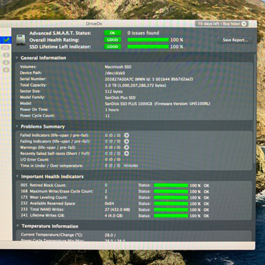The width and height of the screenshot is (265, 265).
Task: Click Retired Block Count status bar
Action: point(171,185)
